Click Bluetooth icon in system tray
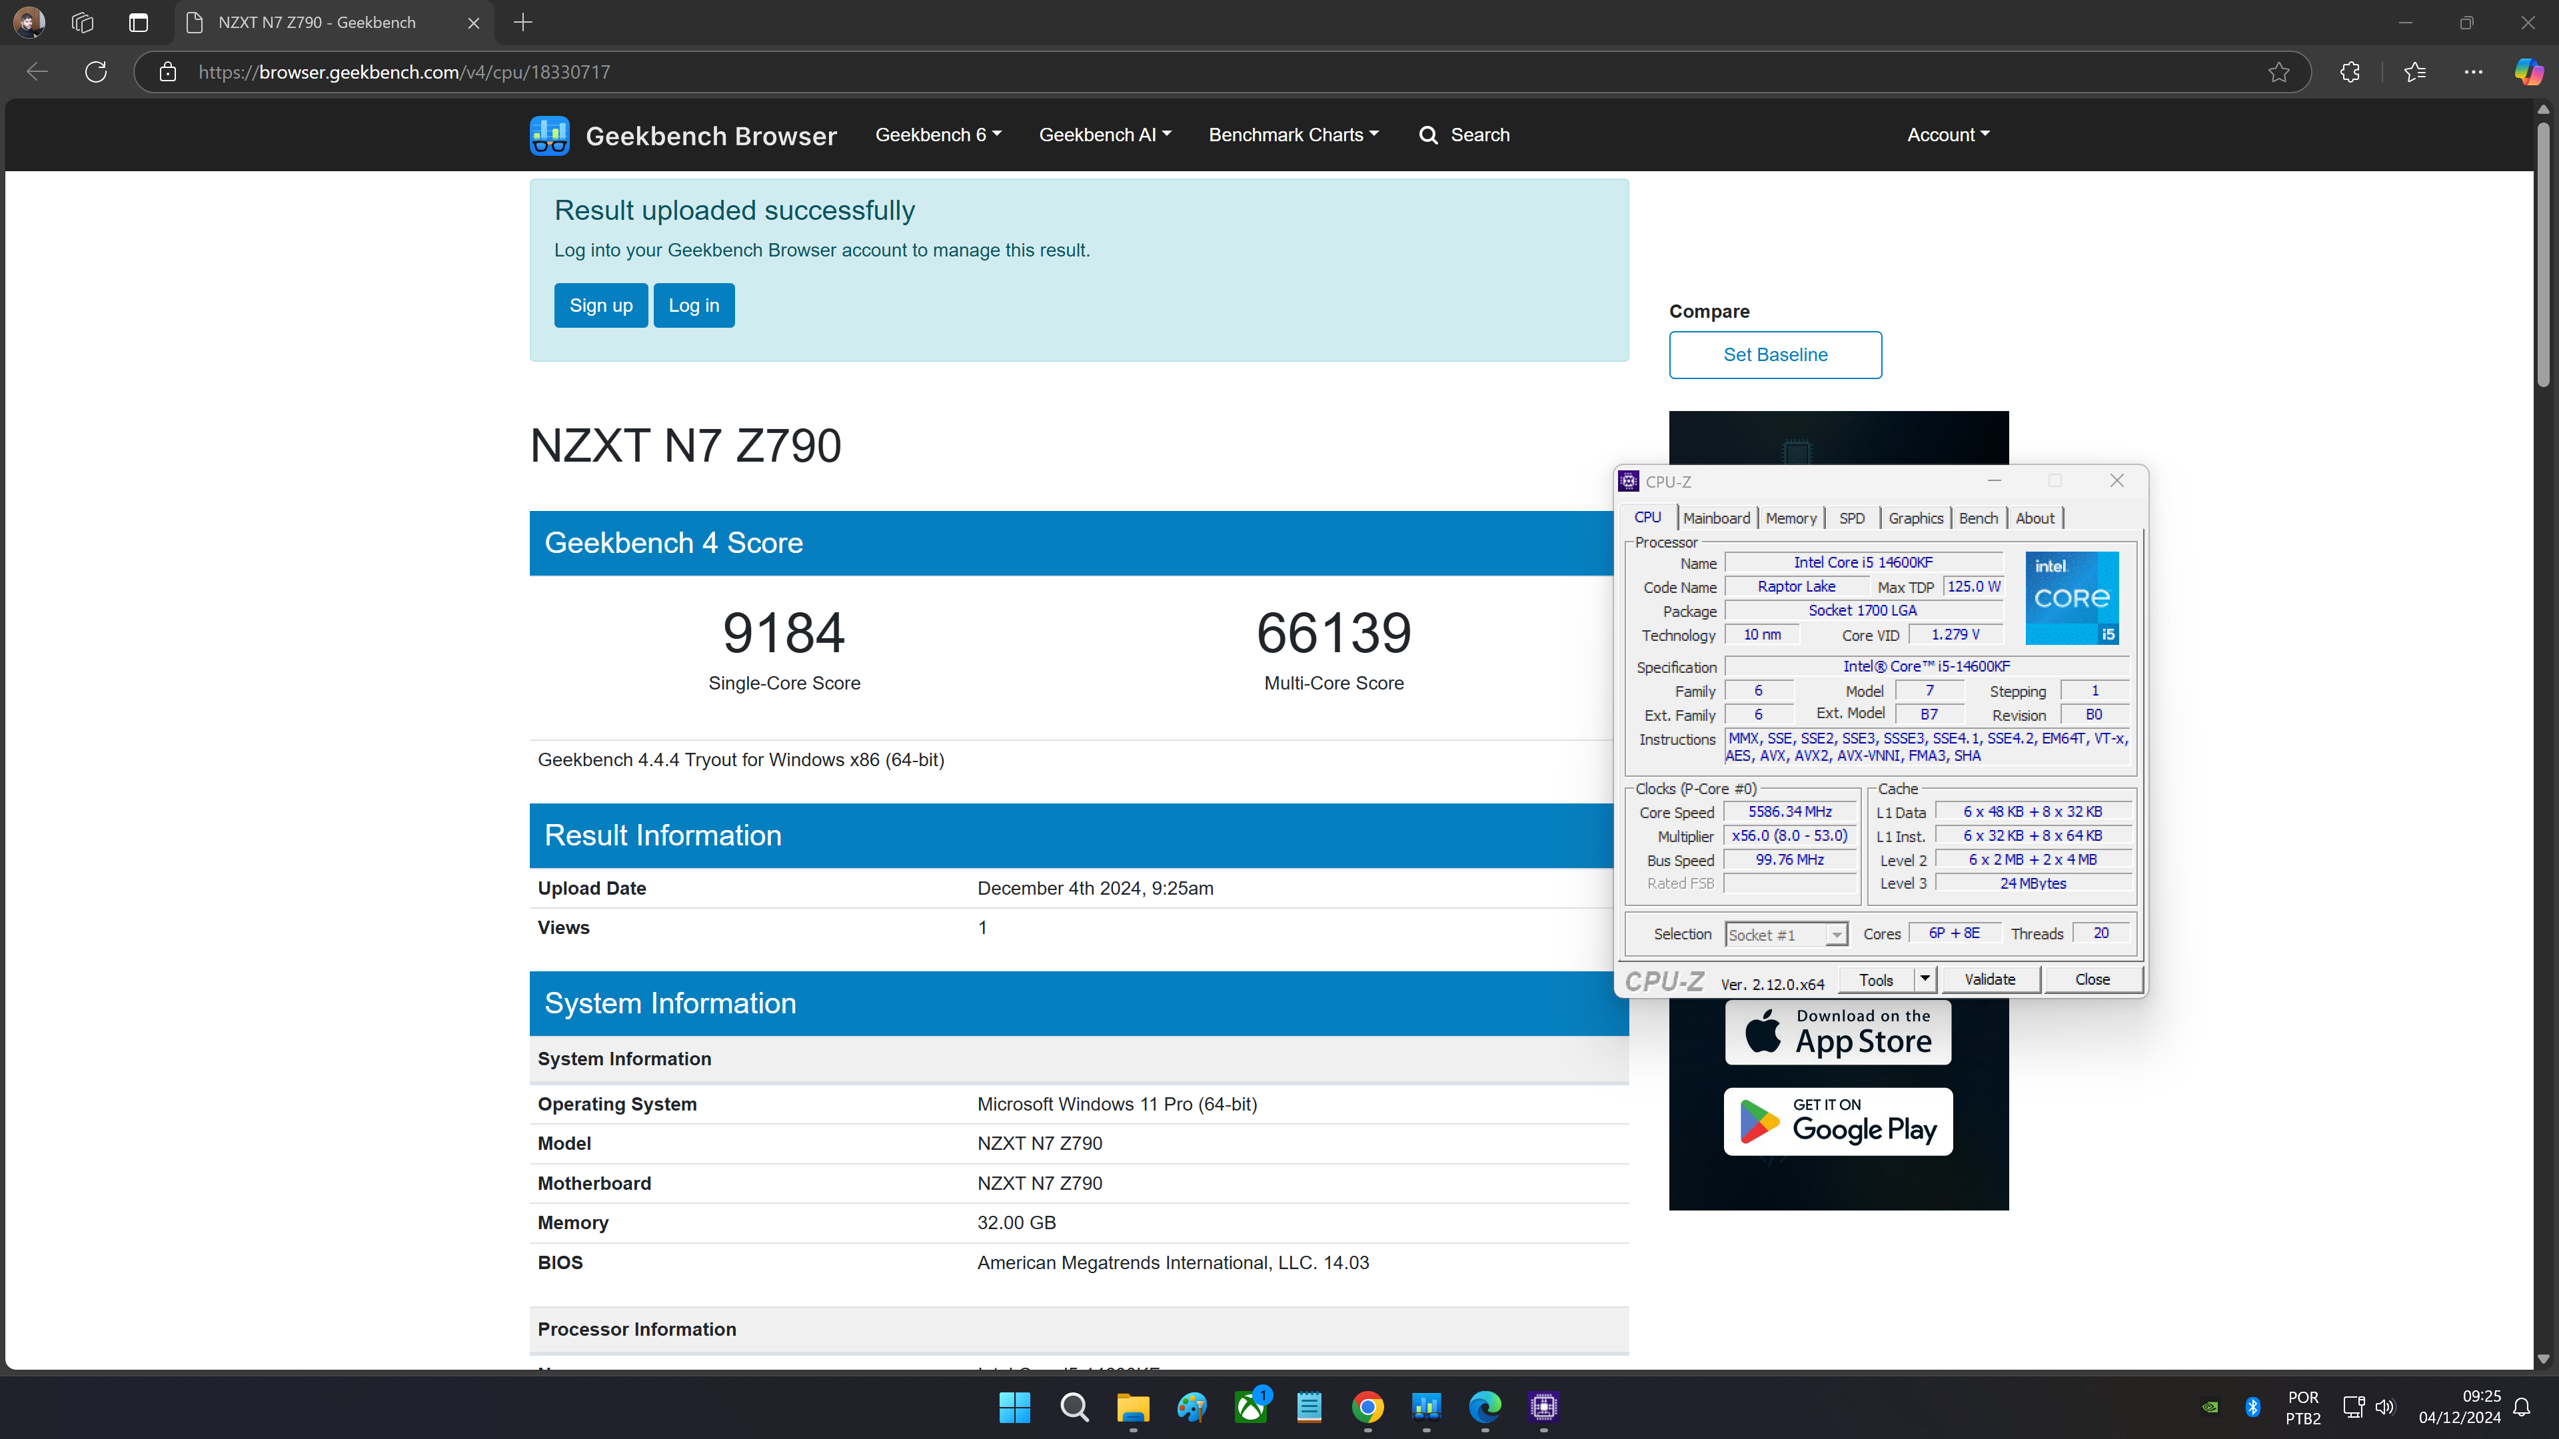 pos(2253,1406)
